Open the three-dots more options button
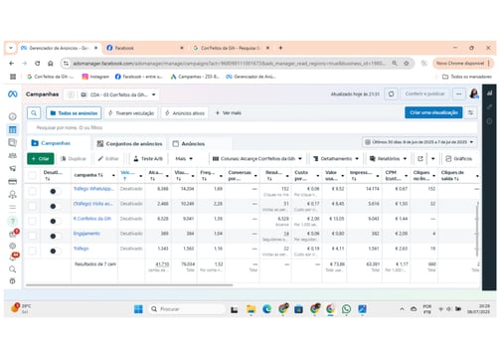Screen dimensions: 500x358 pos(459,94)
